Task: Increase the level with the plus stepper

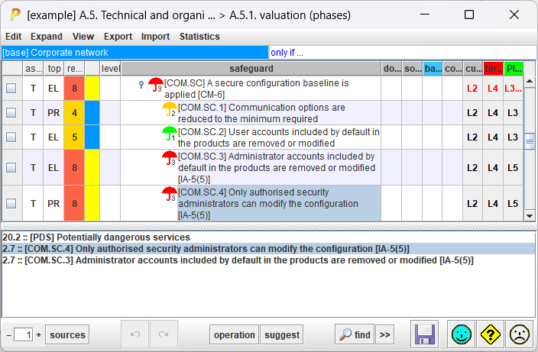Action: click(39, 334)
